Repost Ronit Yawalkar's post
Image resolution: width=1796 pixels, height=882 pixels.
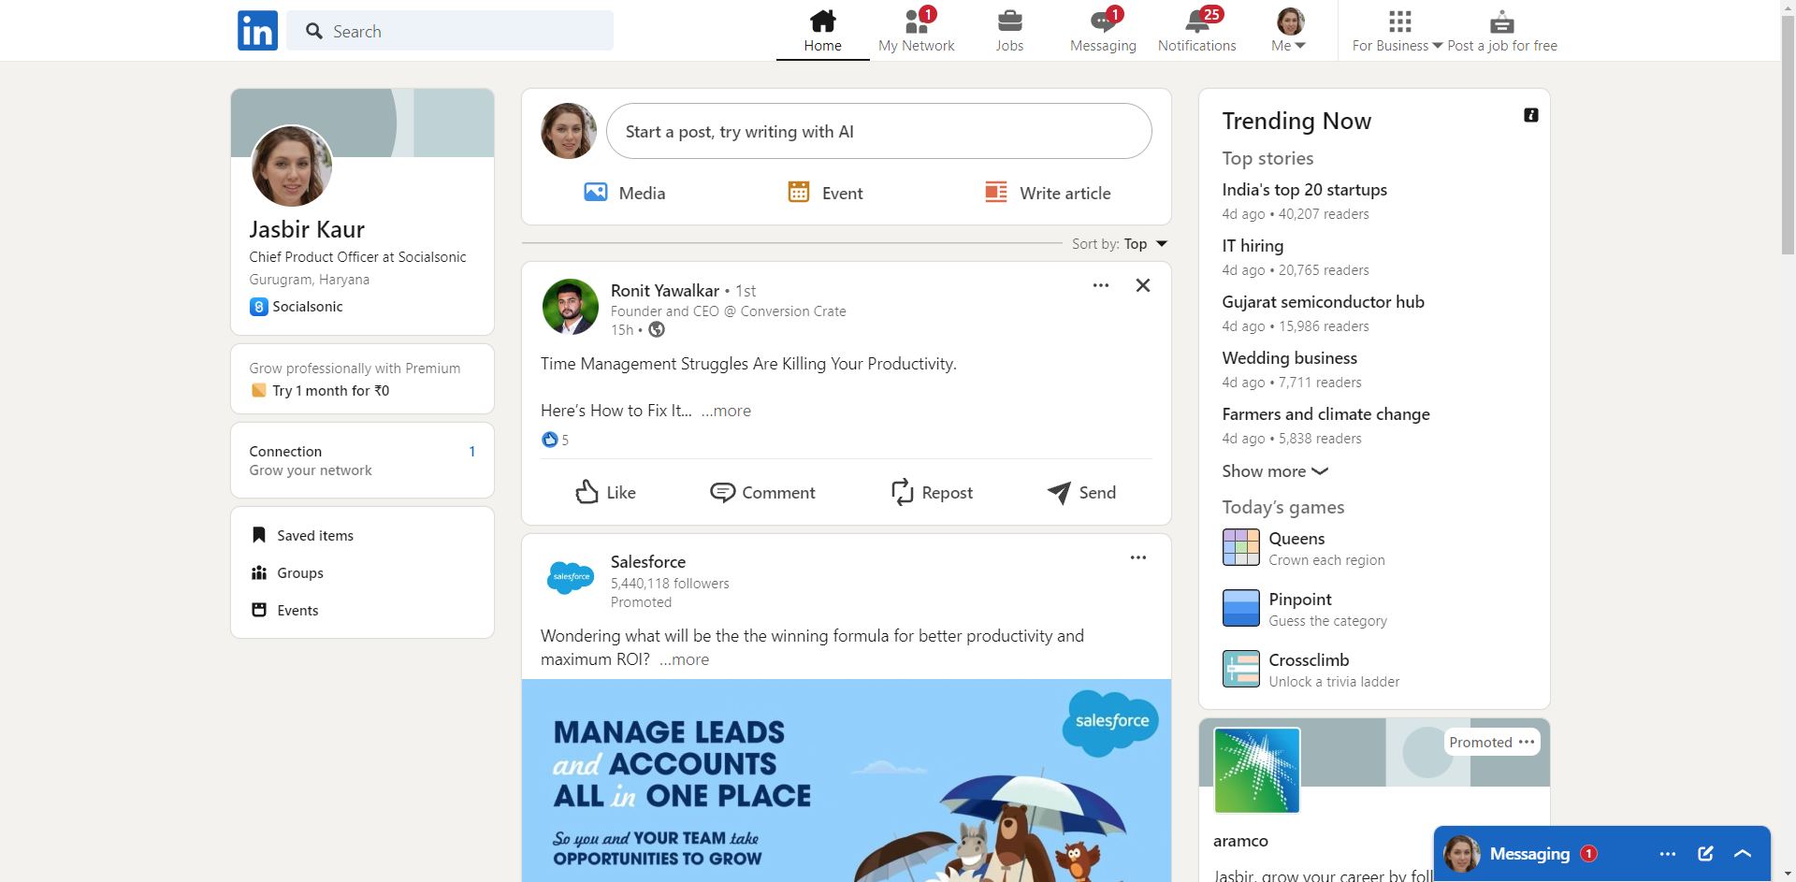click(x=932, y=492)
